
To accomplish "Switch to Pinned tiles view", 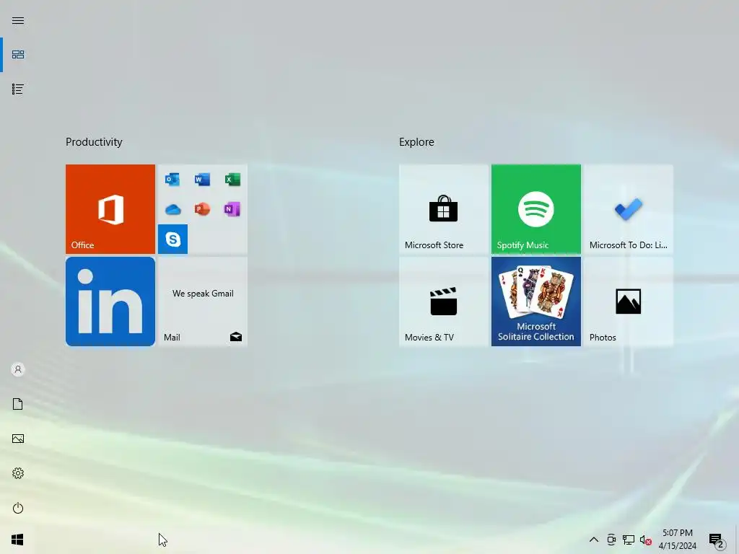I will tap(18, 55).
